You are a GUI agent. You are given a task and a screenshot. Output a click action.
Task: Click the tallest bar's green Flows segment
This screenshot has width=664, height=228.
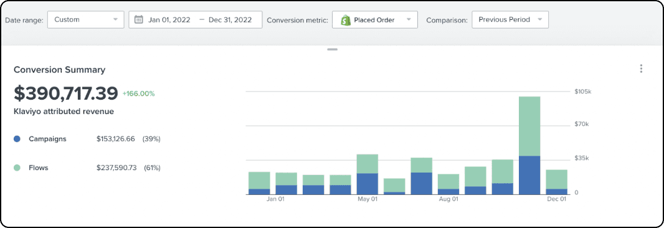point(529,126)
